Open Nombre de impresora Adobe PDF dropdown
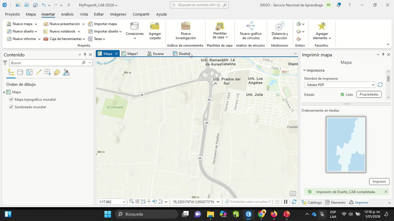 (340, 85)
